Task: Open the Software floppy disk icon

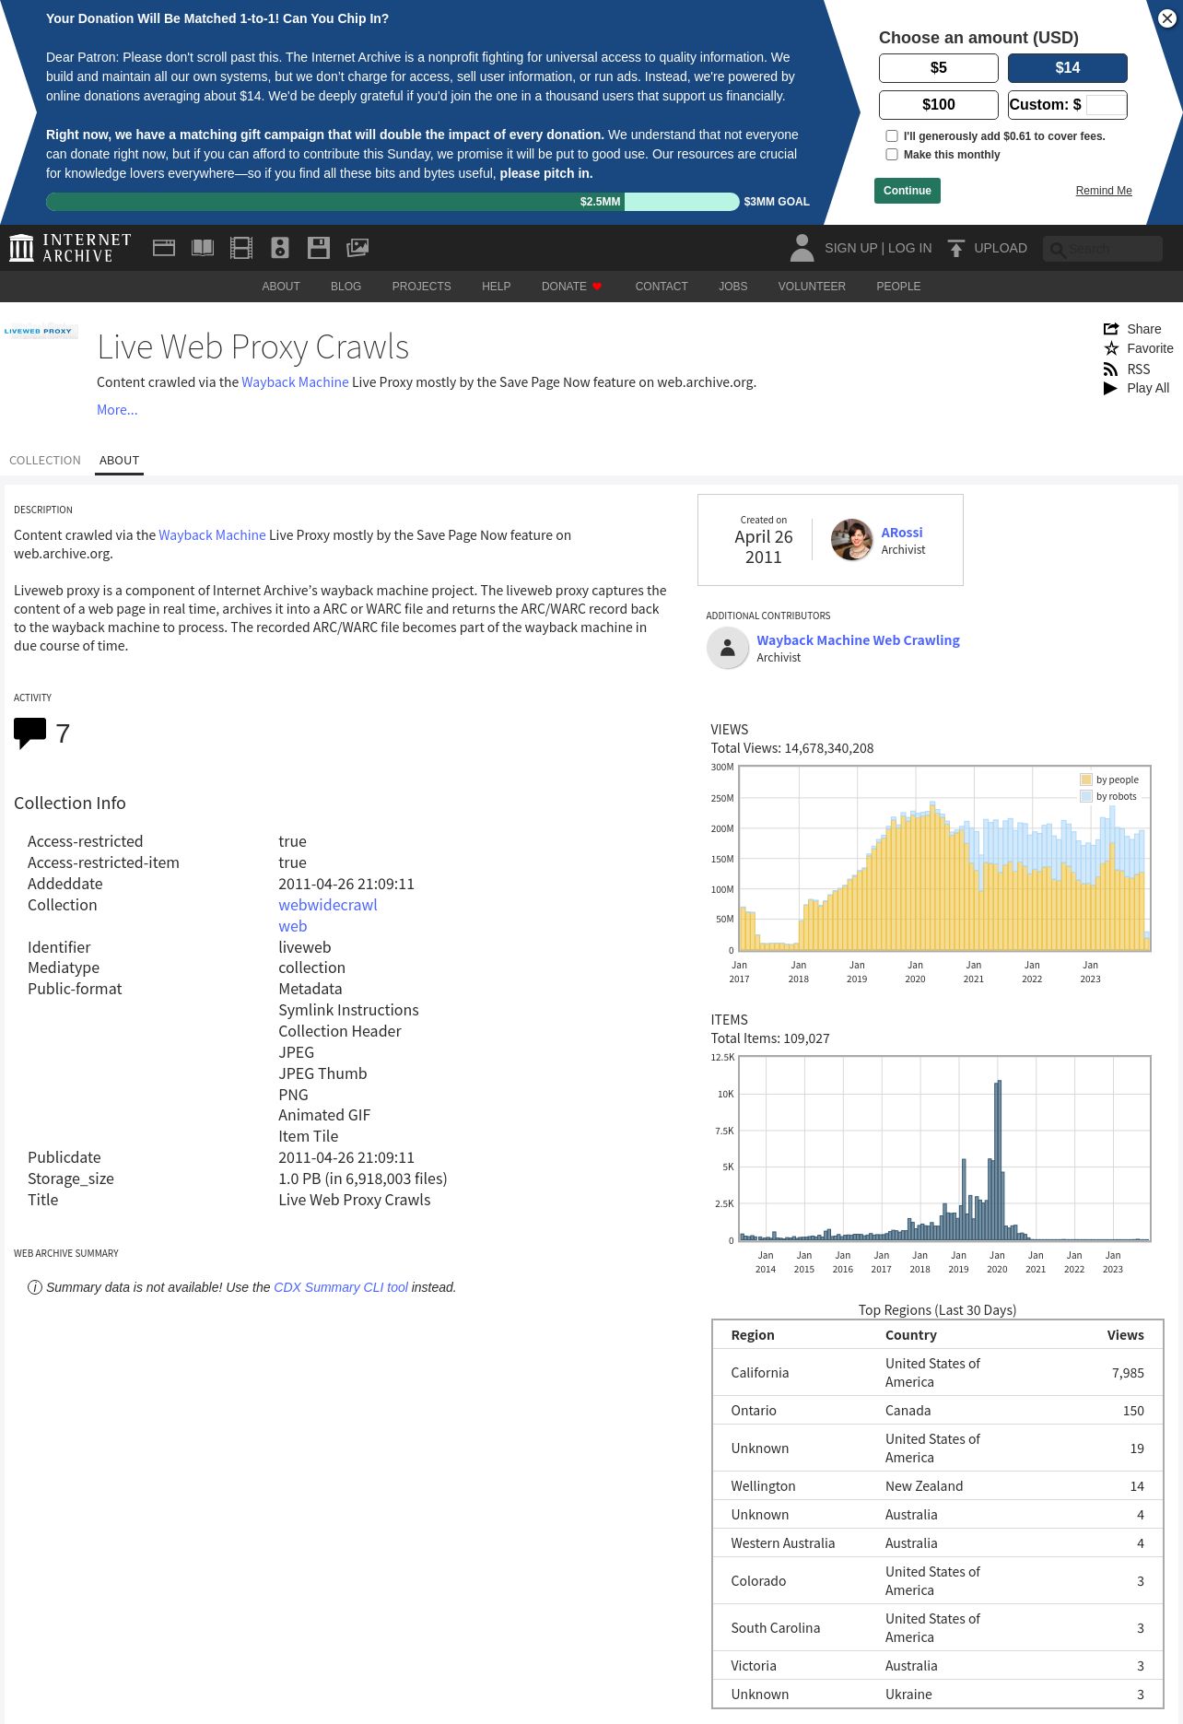Action: (319, 248)
